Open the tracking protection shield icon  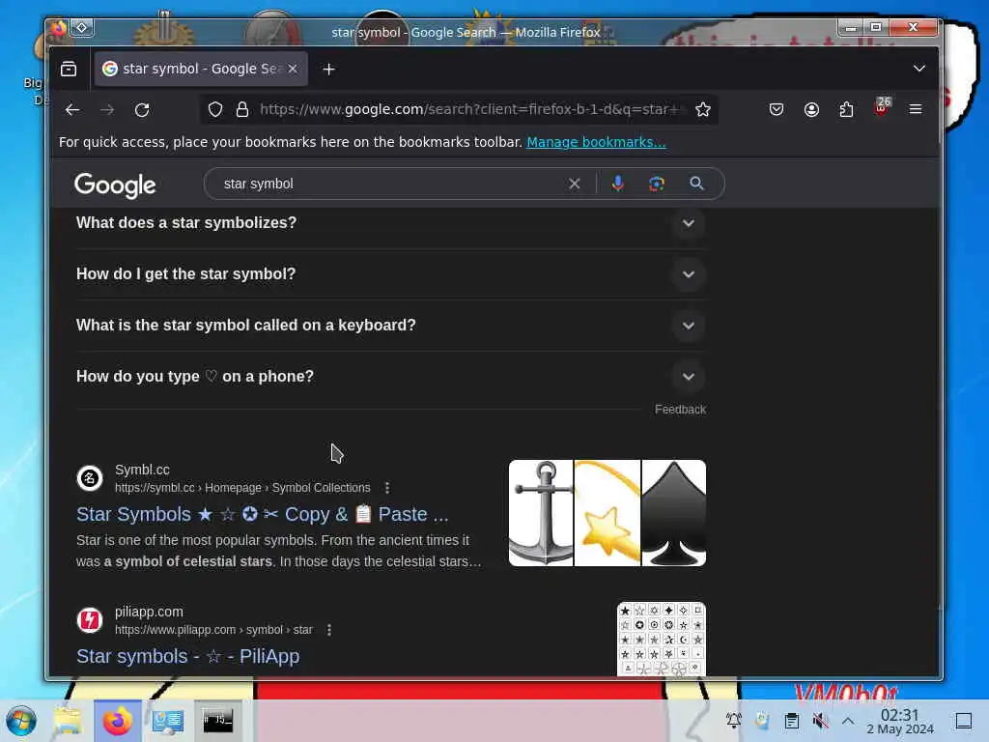[x=215, y=110]
